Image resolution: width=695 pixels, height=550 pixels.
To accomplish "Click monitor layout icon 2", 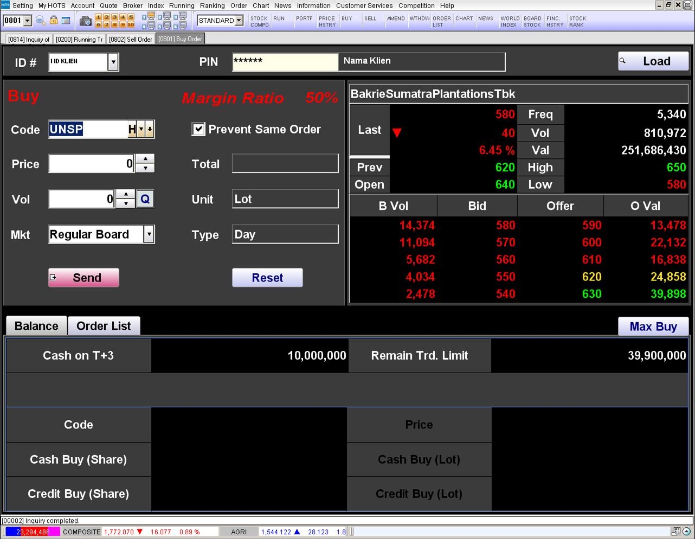I will [x=164, y=16].
